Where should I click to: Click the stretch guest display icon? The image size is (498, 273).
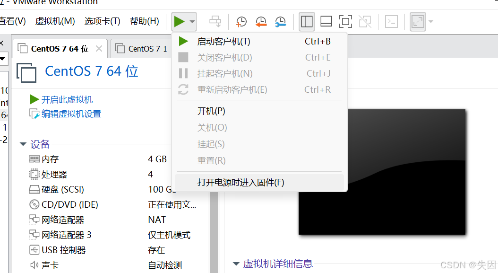point(418,22)
